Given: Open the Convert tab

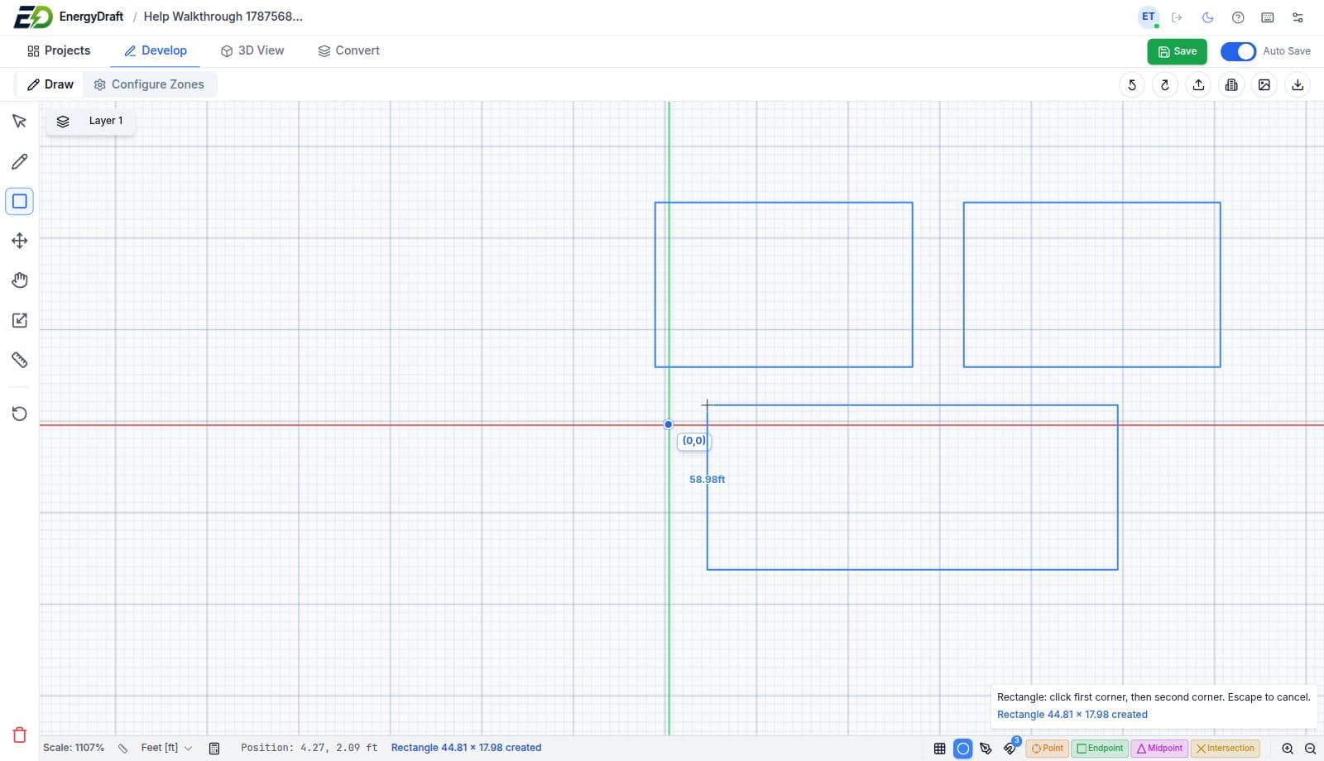Looking at the screenshot, I should (x=348, y=50).
